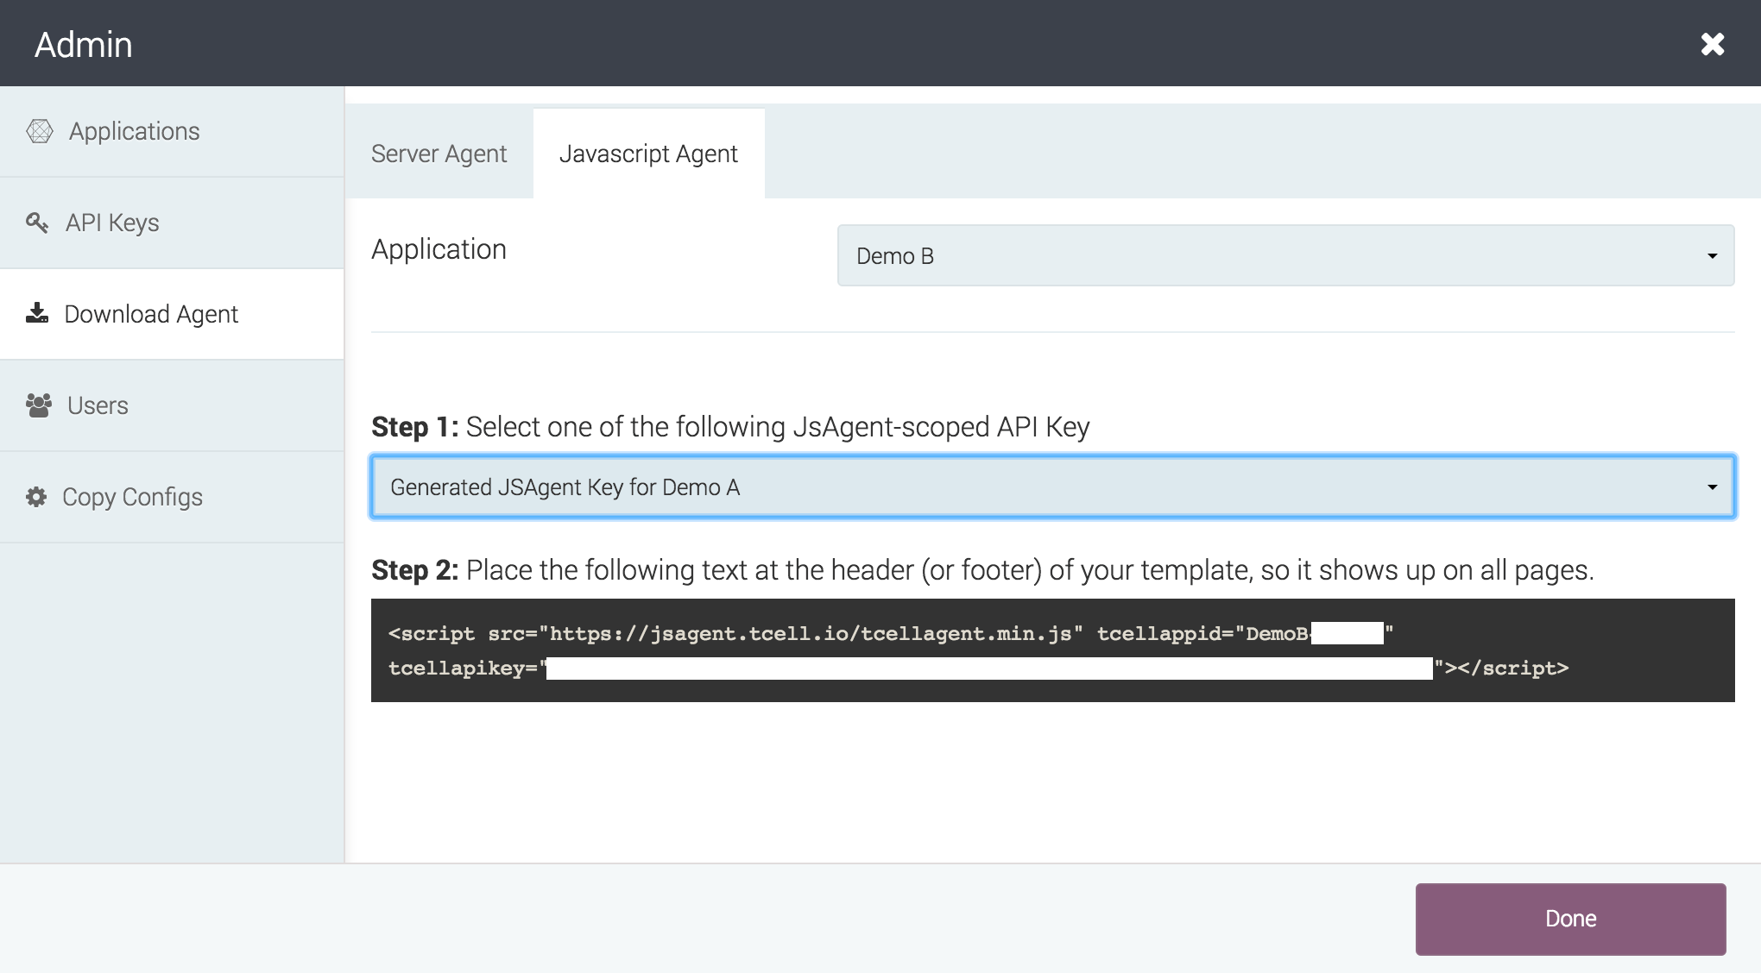This screenshot has height=973, width=1761.
Task: Click the Copy Configs gear icon
Action: tap(36, 497)
